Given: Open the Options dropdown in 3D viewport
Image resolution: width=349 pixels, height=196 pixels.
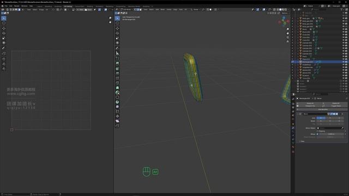Looking at the screenshot, I should tap(285, 13).
